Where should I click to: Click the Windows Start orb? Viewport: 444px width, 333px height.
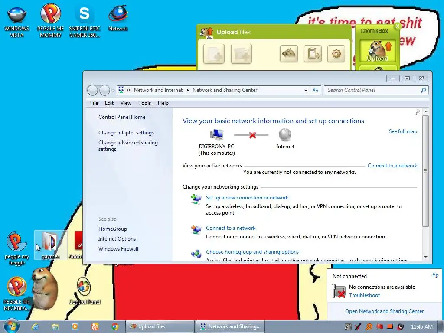coord(11,326)
